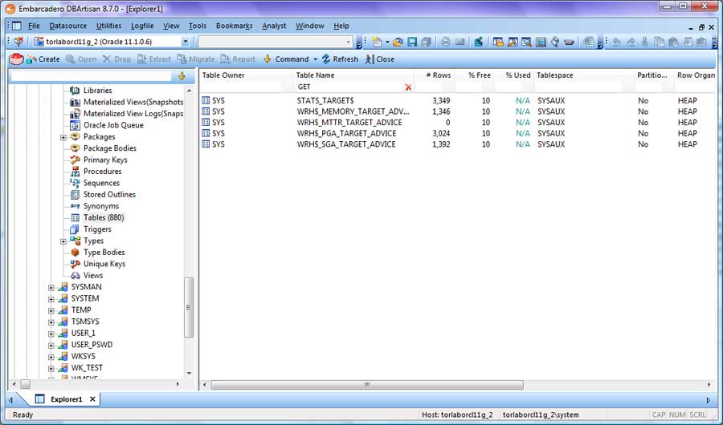Click the Refresh button
Image resolution: width=723 pixels, height=425 pixels.
coord(340,59)
